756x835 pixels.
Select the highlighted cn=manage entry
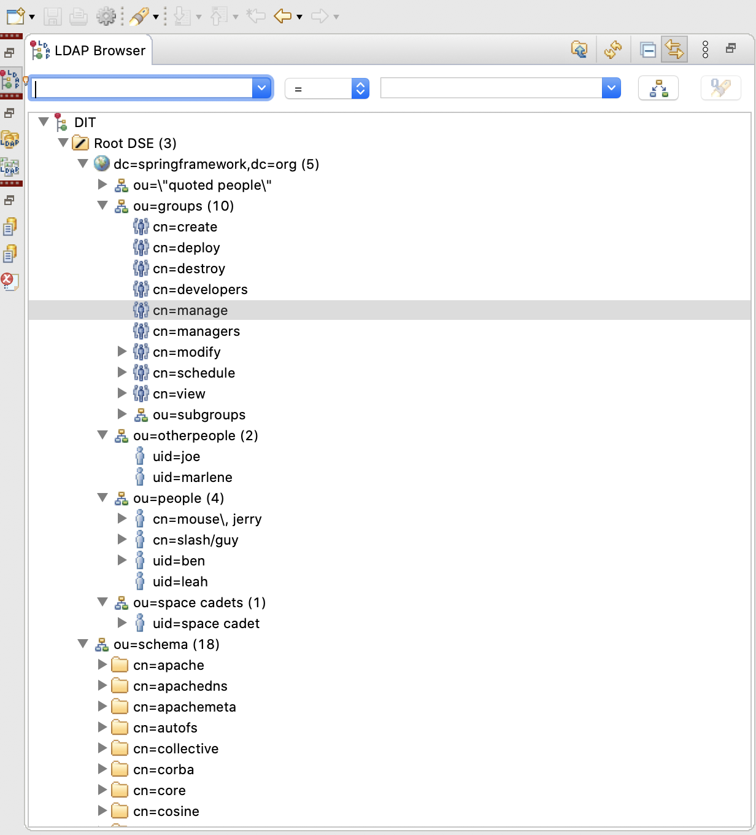click(x=390, y=310)
